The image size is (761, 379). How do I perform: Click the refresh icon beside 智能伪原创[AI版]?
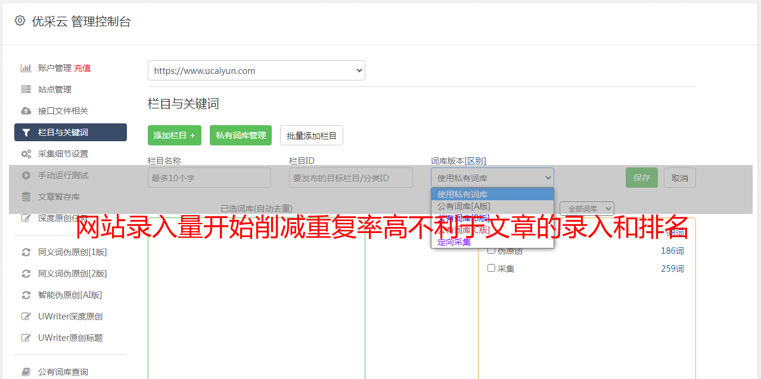26,295
